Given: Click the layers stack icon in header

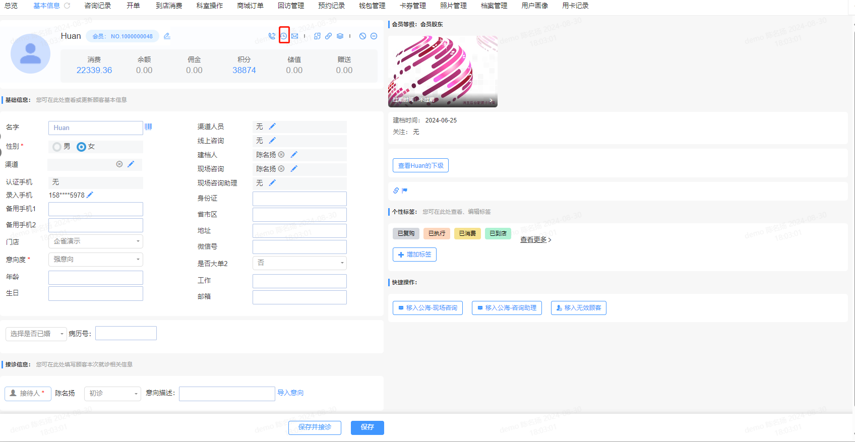Looking at the screenshot, I should (x=340, y=36).
